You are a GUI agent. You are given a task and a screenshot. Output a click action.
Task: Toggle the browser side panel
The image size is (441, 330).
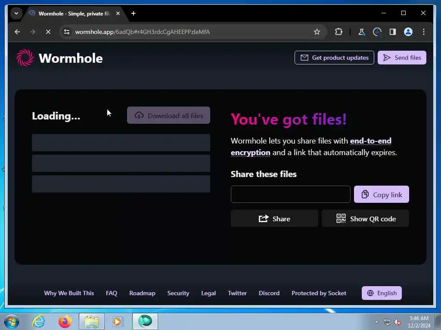coord(393,32)
